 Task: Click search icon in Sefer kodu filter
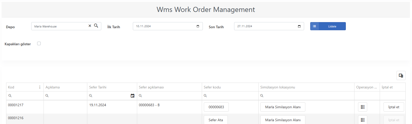tap(205, 96)
